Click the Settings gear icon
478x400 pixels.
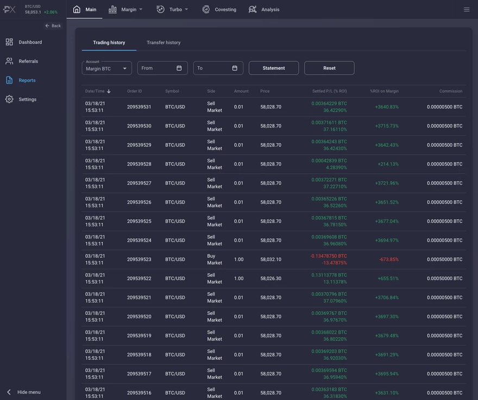[x=9, y=99]
